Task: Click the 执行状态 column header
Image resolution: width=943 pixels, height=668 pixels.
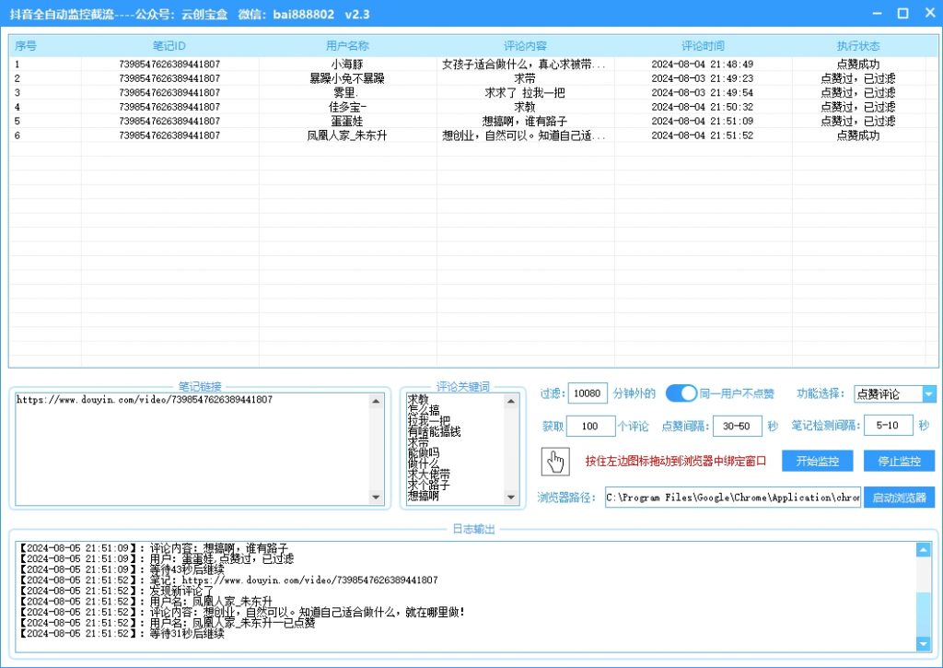Action: tap(858, 46)
